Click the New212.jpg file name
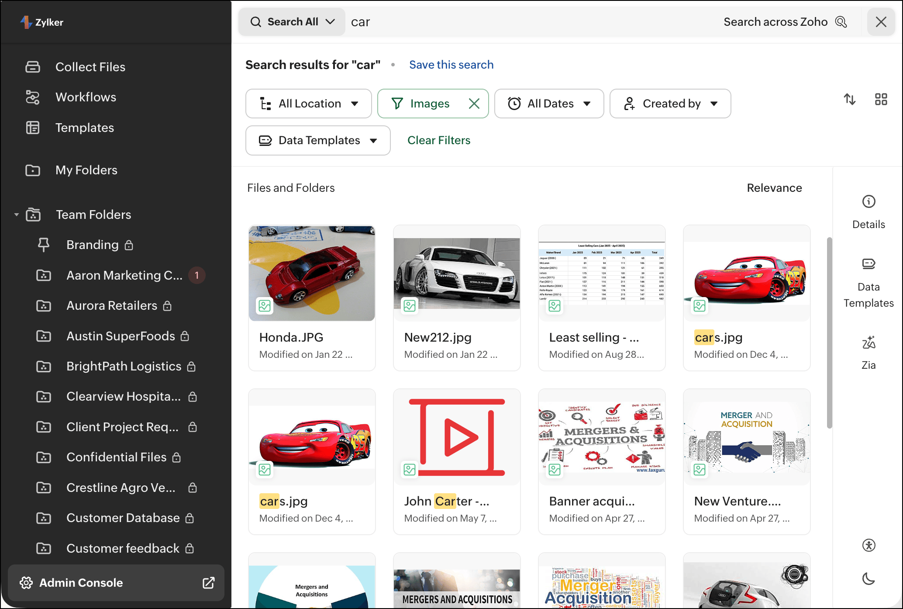903x609 pixels. point(438,337)
